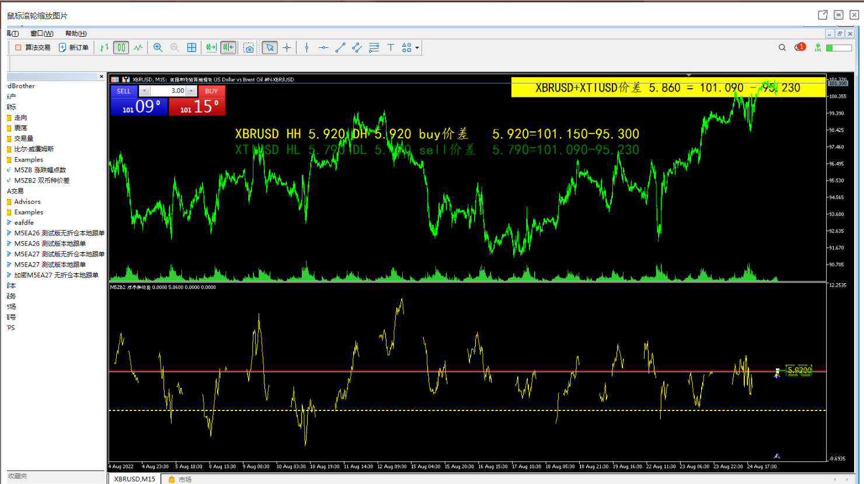The width and height of the screenshot is (864, 484).
Task: Click the blue 101.09 sell price panel
Action: point(139,106)
